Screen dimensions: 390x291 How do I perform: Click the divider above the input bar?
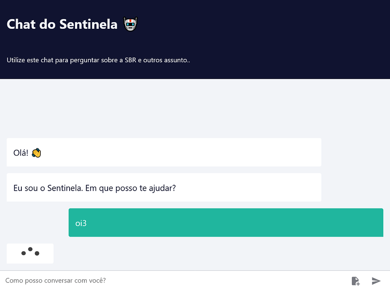pos(194,271)
